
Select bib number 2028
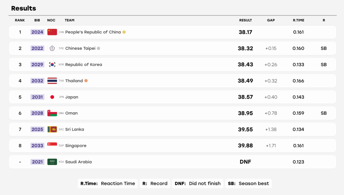(x=37, y=113)
